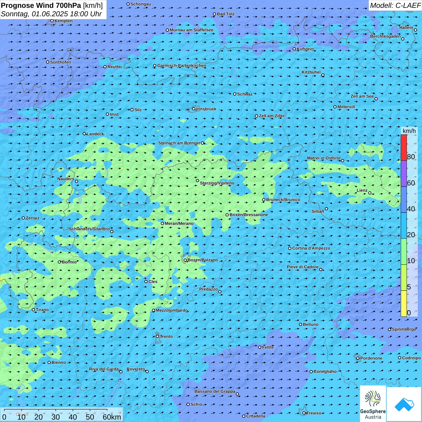Click the 'Steinach am Brenner' label
The height and width of the screenshot is (422, 422).
coord(179,143)
